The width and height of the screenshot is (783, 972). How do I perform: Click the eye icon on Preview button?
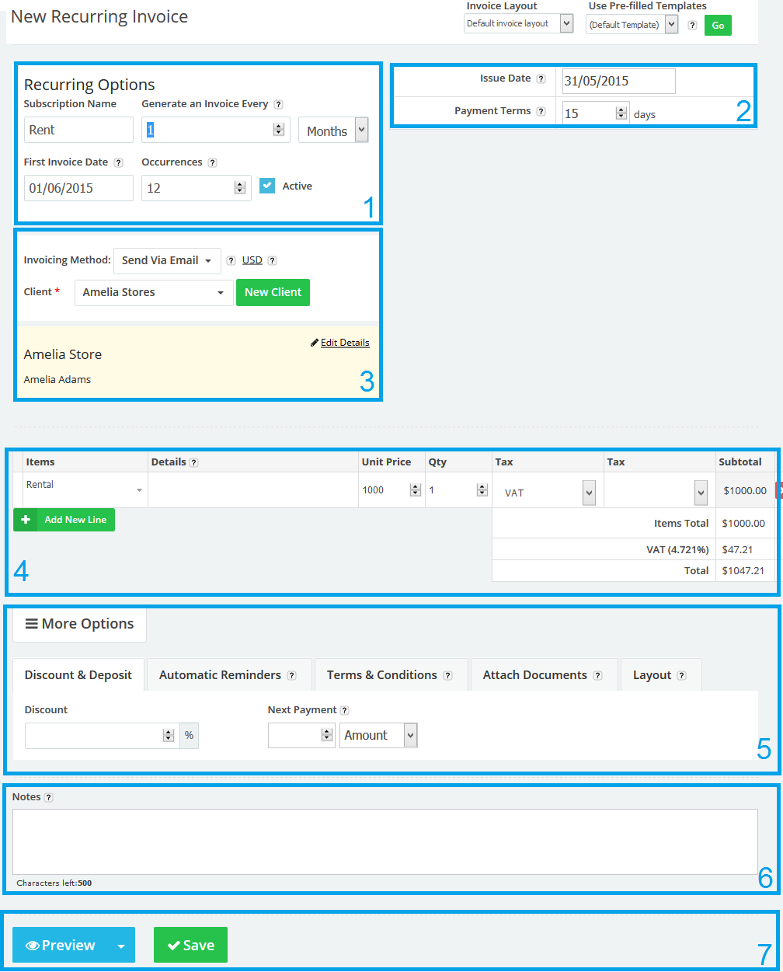click(x=33, y=945)
